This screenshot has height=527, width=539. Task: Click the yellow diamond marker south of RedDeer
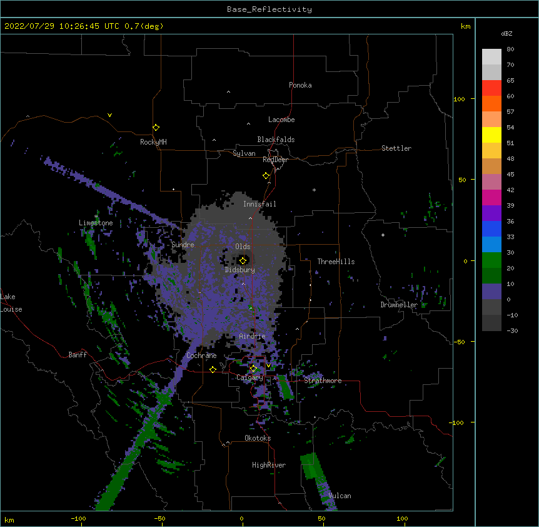(x=266, y=176)
